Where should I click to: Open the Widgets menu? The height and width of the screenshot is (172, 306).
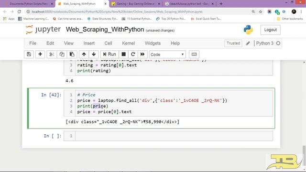coord(153,43)
